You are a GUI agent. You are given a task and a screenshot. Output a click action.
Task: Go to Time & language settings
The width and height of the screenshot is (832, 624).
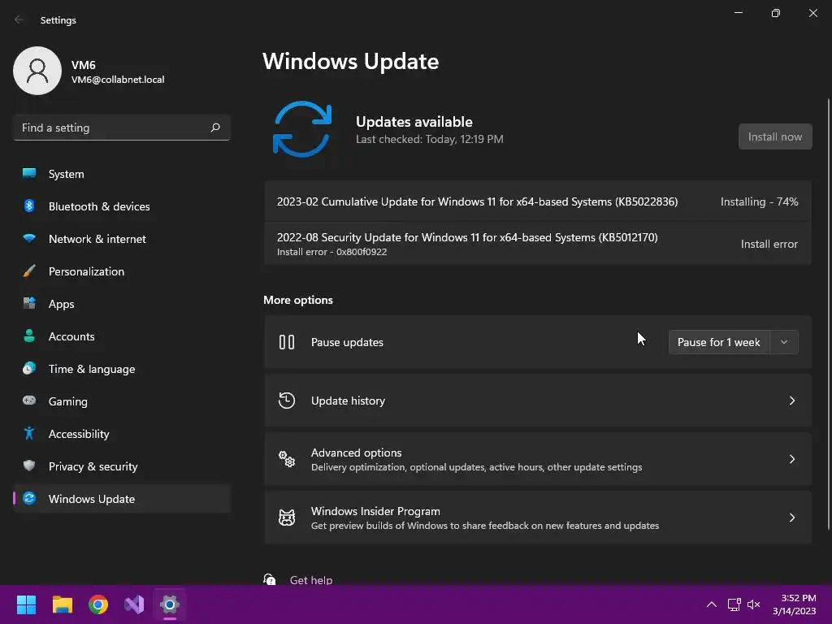pos(122,369)
